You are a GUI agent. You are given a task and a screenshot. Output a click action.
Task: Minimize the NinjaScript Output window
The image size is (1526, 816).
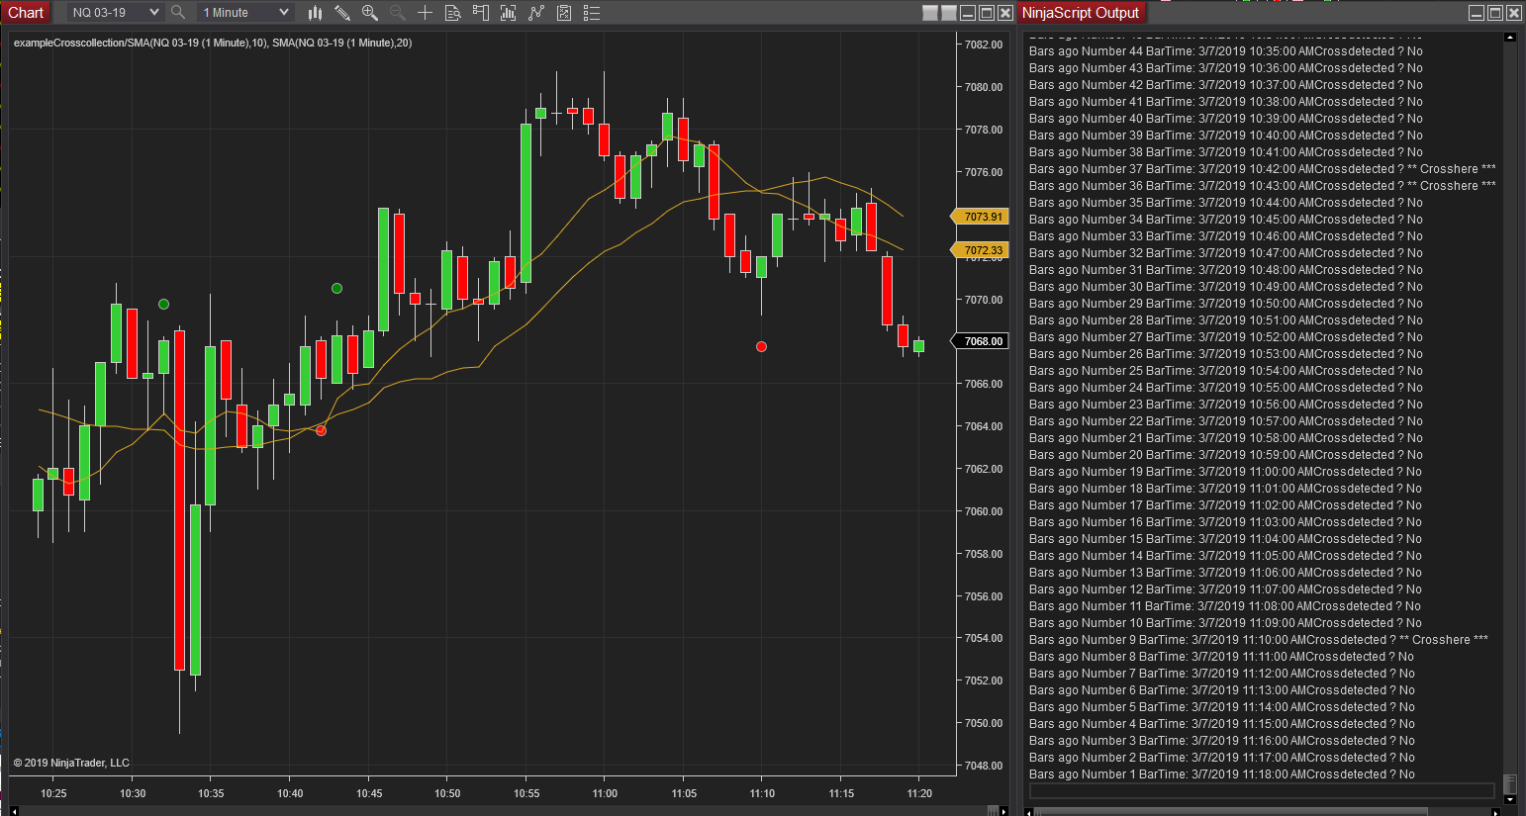1477,13
